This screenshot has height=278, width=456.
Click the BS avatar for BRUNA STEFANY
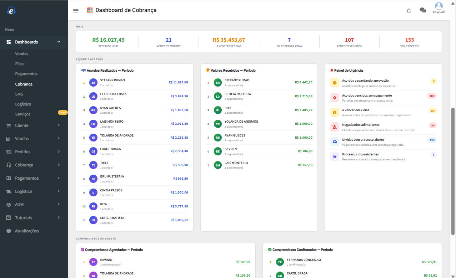pos(93,179)
